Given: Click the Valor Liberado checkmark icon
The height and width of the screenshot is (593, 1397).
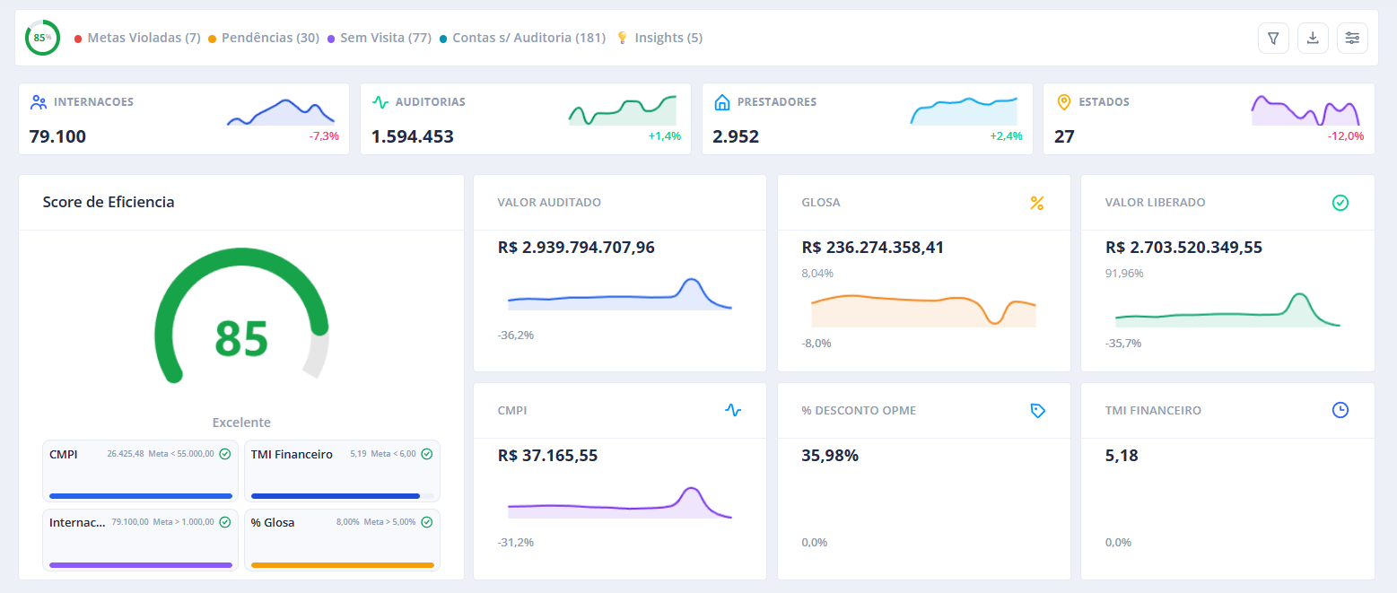Looking at the screenshot, I should 1340,203.
